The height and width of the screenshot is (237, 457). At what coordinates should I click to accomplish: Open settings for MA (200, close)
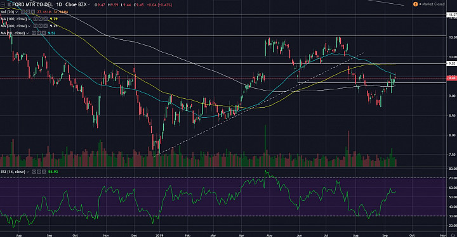point(41,26)
